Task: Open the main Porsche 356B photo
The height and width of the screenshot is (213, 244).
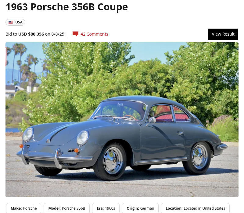Action: pyautogui.click(x=122, y=120)
